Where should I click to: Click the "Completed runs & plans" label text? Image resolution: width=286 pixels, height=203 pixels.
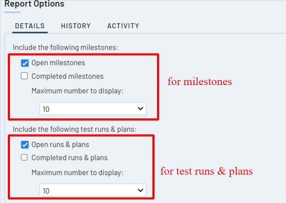(x=70, y=157)
